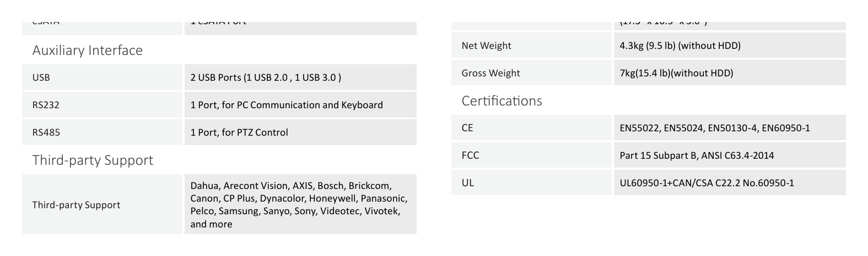This screenshot has width=868, height=256.
Task: Click the 4.3kg (9.5 lb) value cell
Action: [730, 46]
